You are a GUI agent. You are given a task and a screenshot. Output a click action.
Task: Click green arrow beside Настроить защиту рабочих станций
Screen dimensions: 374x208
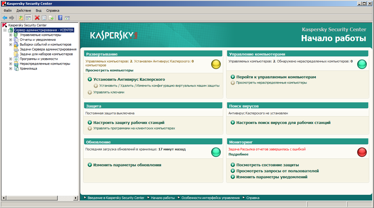(90, 123)
